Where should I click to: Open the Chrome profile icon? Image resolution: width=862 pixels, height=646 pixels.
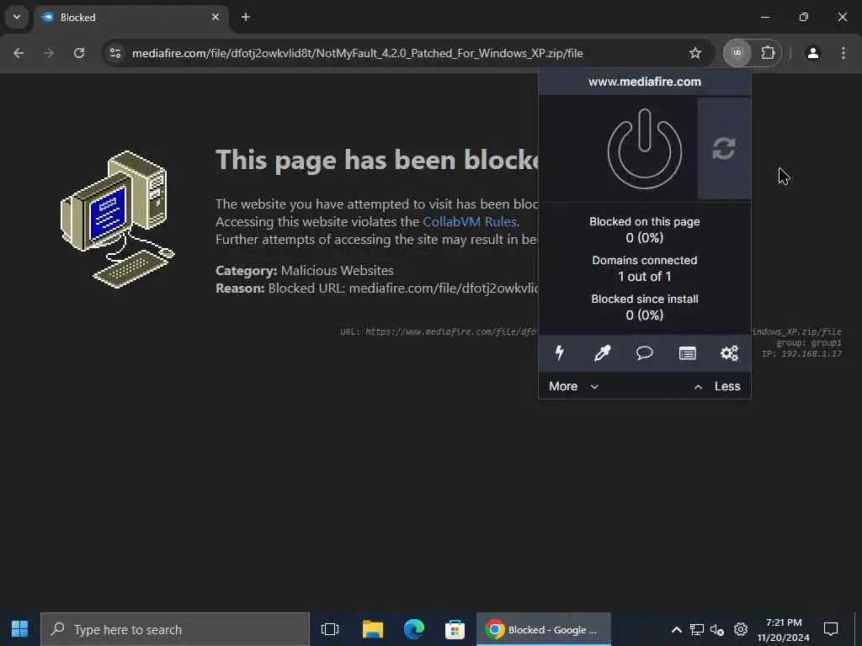813,53
